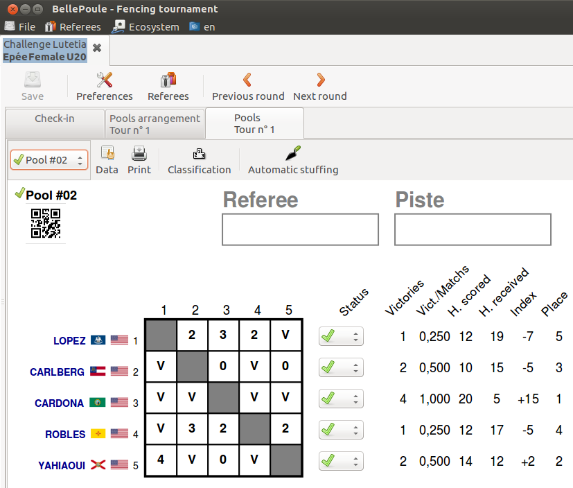Click fencer name YAHIAOUI
Screen dimensions: 573x488
(62, 465)
